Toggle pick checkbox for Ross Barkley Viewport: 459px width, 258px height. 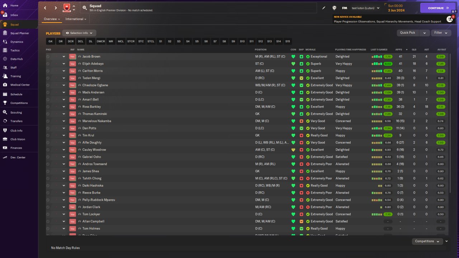pos(48,107)
